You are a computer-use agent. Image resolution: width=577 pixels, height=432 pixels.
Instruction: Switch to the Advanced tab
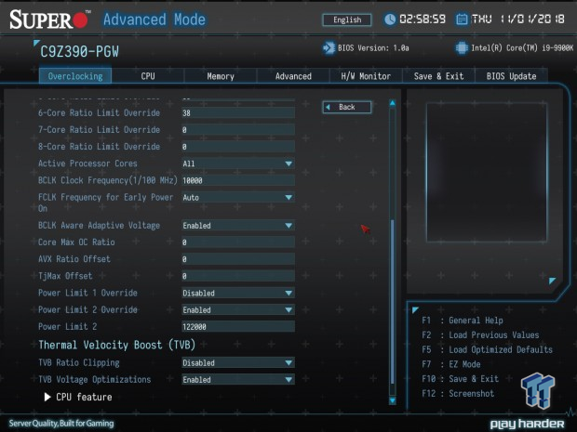pos(293,76)
